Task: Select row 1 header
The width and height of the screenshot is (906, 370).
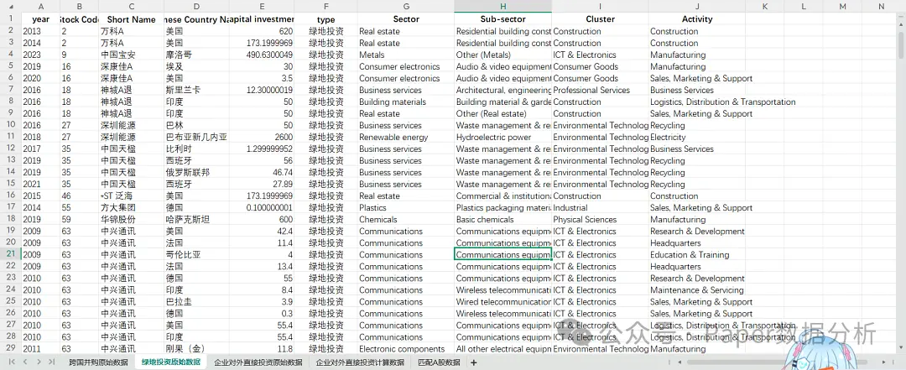Action: 10,19
